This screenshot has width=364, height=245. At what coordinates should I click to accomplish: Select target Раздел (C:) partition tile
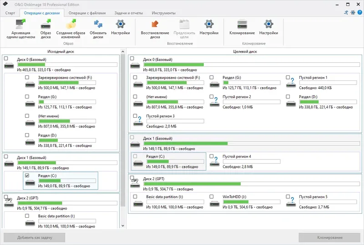(168, 161)
